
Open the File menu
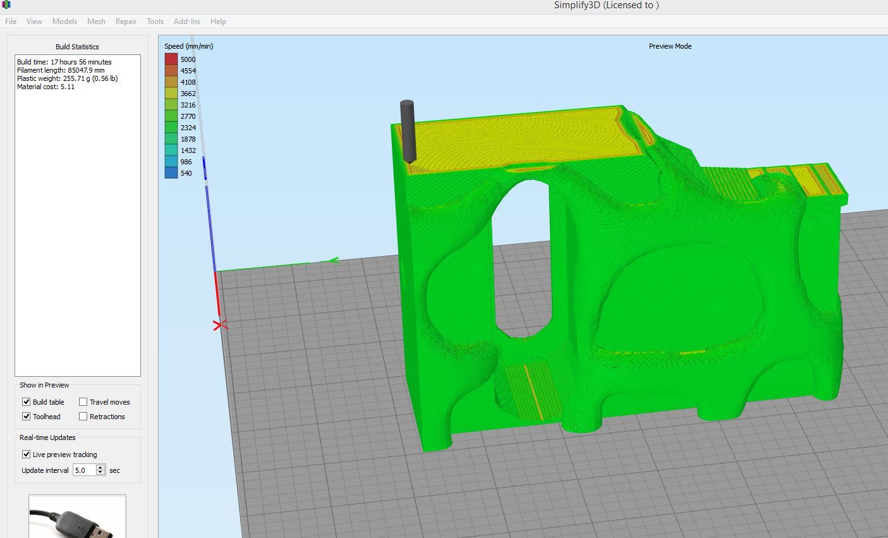[x=11, y=21]
